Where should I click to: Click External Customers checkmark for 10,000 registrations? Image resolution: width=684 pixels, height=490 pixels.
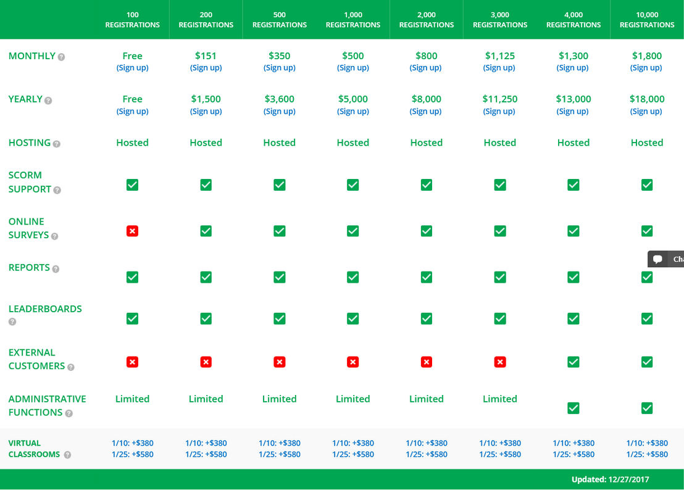(647, 362)
